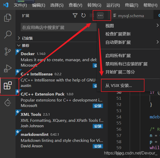The height and width of the screenshot is (158, 160).
Task: Collapse the 推荐 section
Action: pyautogui.click(x=19, y=46)
